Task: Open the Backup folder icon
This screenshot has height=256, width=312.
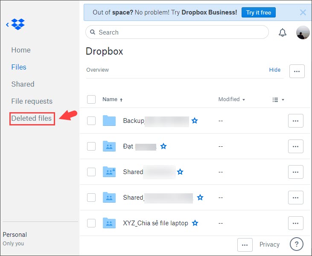Action: pos(109,121)
